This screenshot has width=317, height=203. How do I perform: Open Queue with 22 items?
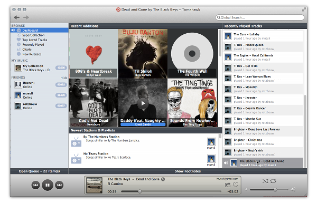pyautogui.click(x=39, y=171)
